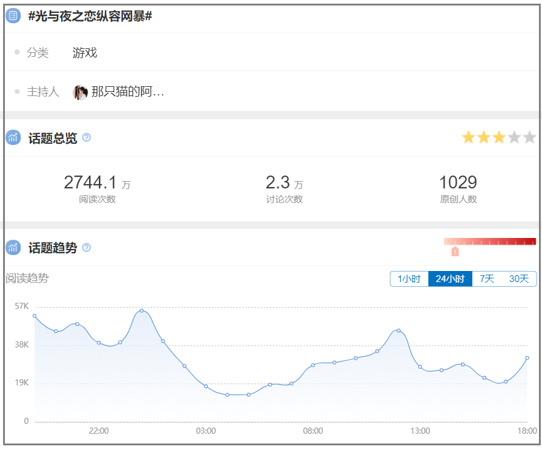
Task: Click the red heat gradient bar
Action: tap(490, 242)
